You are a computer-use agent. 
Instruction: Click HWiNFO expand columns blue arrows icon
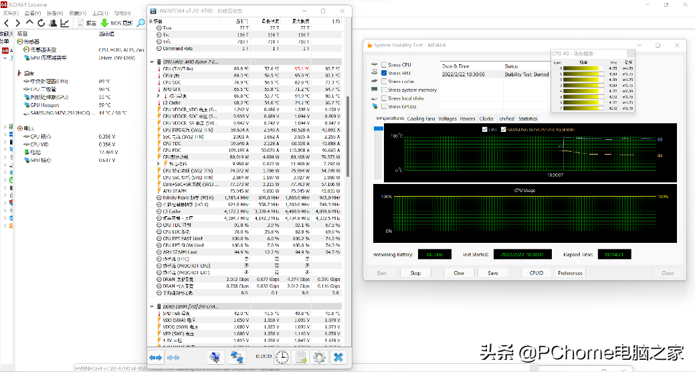pyautogui.click(x=156, y=357)
